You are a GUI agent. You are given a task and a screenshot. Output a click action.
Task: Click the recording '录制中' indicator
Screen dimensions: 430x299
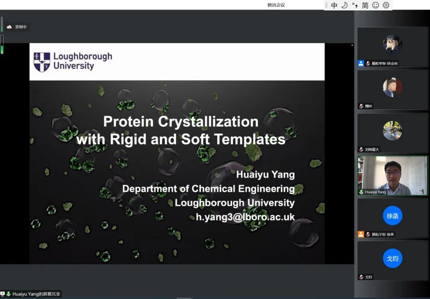pos(21,27)
